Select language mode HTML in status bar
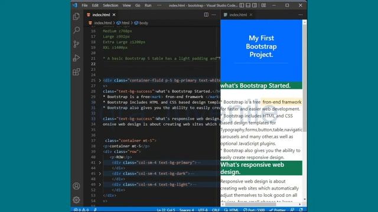 pyautogui.click(x=232, y=210)
